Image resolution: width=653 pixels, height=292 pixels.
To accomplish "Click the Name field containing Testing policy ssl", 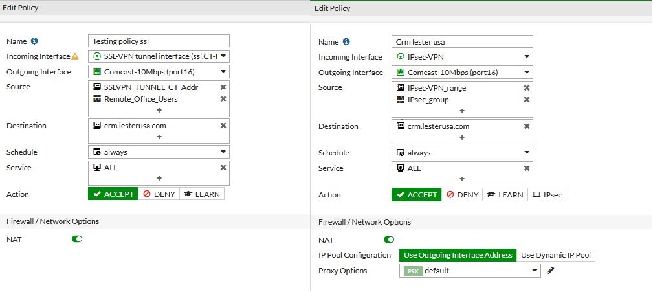I will 159,41.
